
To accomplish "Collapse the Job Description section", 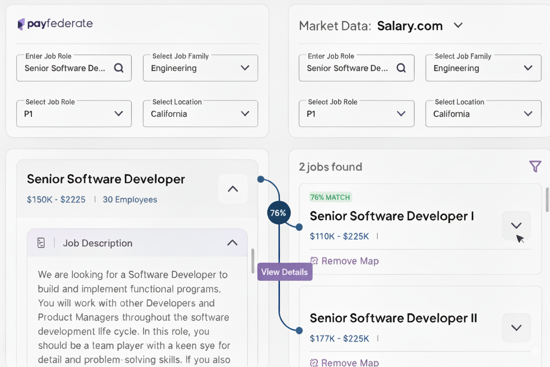I will 232,243.
